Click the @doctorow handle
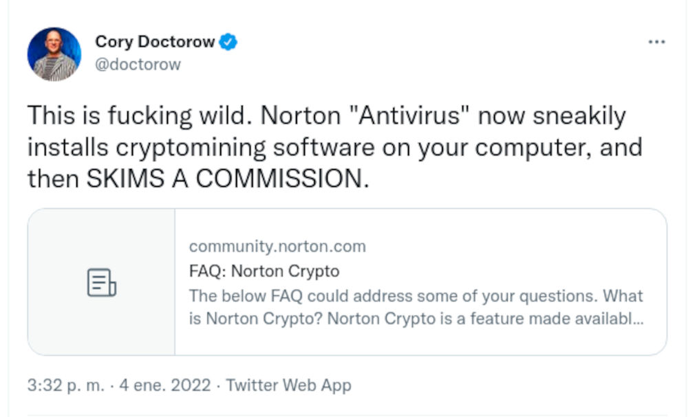 (138, 65)
